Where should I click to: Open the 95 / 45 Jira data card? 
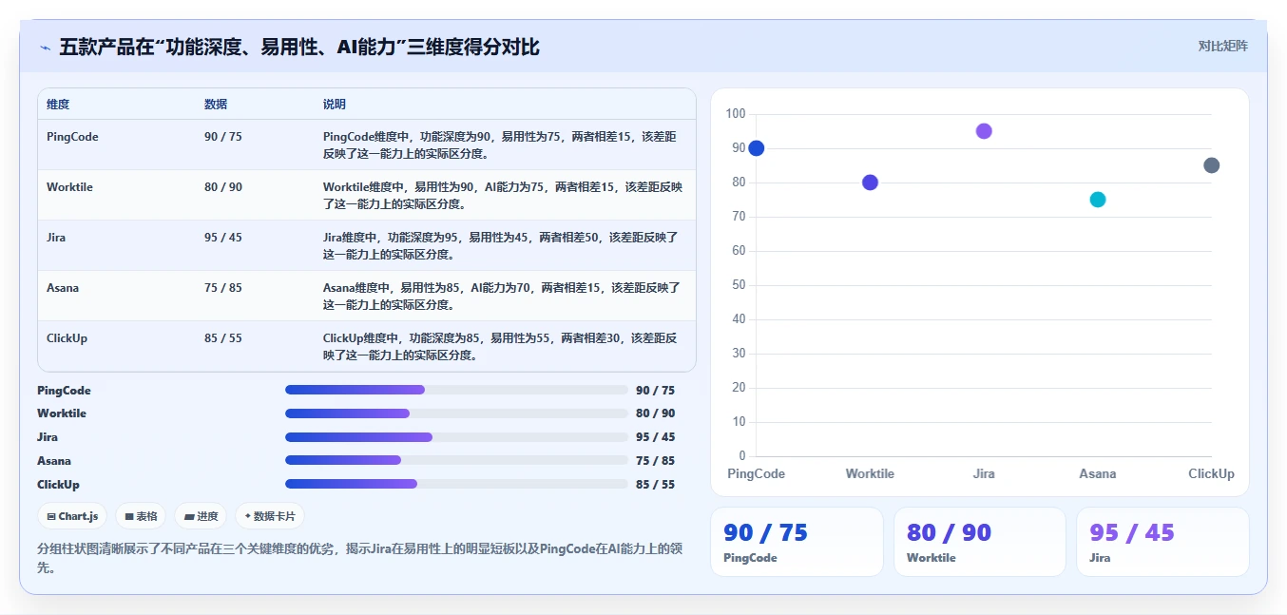[x=1162, y=542]
